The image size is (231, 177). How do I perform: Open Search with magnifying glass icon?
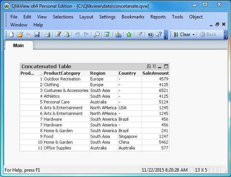(x=97, y=35)
